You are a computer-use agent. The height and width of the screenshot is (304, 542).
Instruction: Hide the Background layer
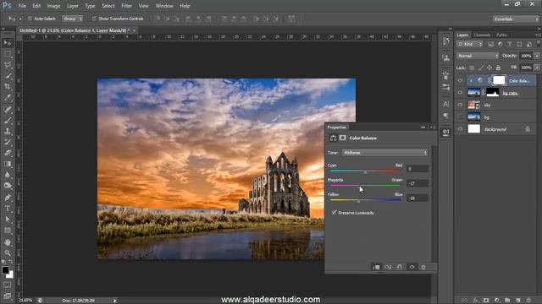pyautogui.click(x=460, y=129)
